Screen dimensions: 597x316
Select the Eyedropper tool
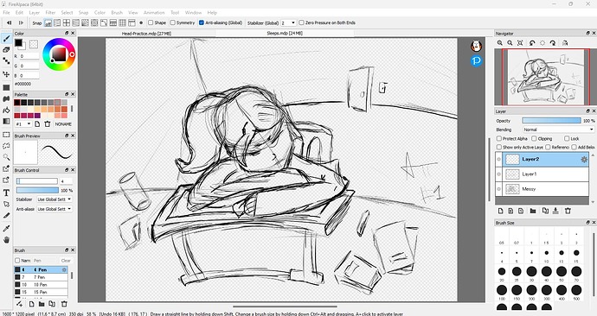[6, 228]
